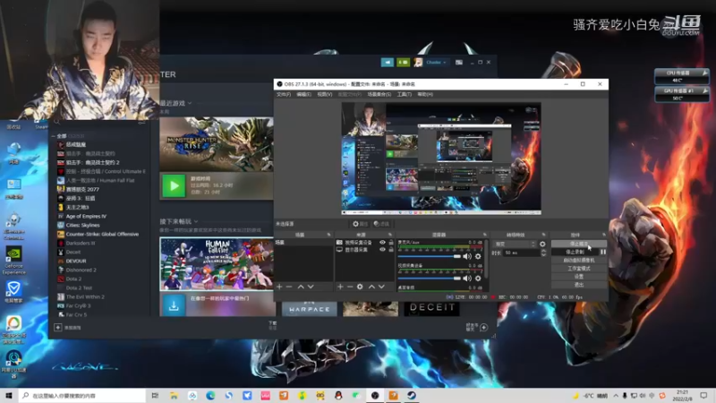This screenshot has height=403, width=716.
Task: Open OBS 帮助(H) menu
Action: [x=425, y=94]
